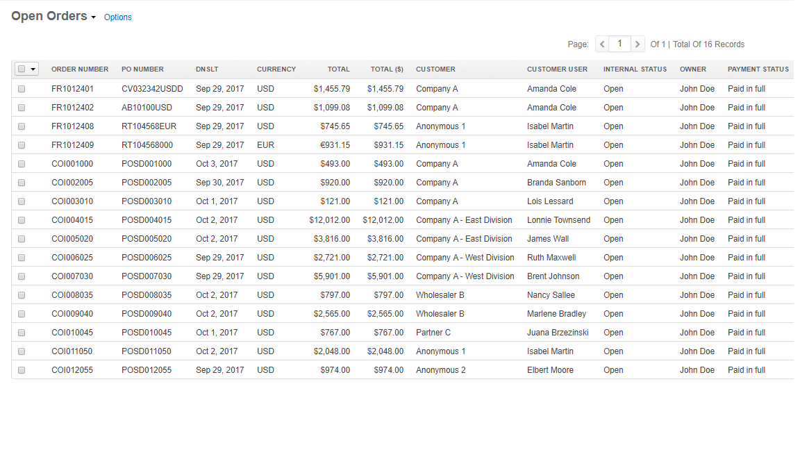Click PO number POSD011050
Viewport: 800px width, 450px height.
pyautogui.click(x=147, y=351)
